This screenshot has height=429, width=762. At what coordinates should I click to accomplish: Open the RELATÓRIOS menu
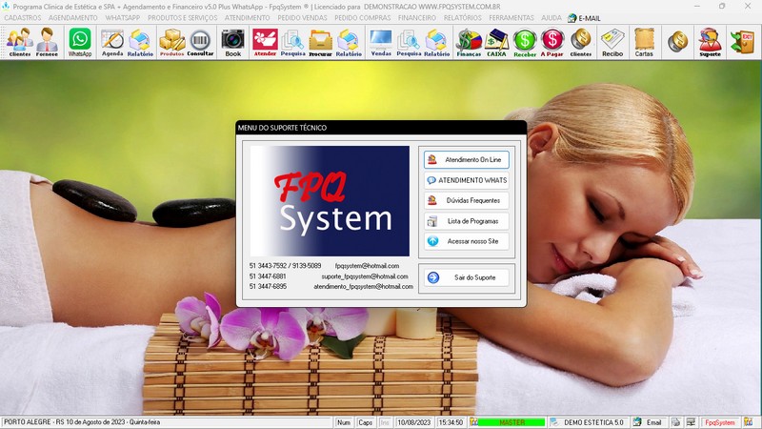point(463,17)
